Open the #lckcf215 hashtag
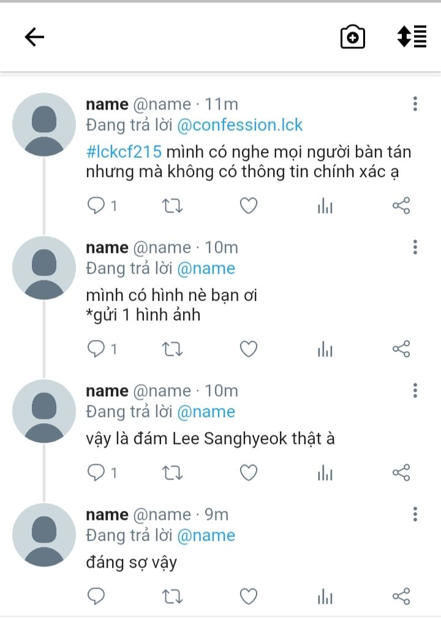The width and height of the screenshot is (441, 618). [123, 152]
